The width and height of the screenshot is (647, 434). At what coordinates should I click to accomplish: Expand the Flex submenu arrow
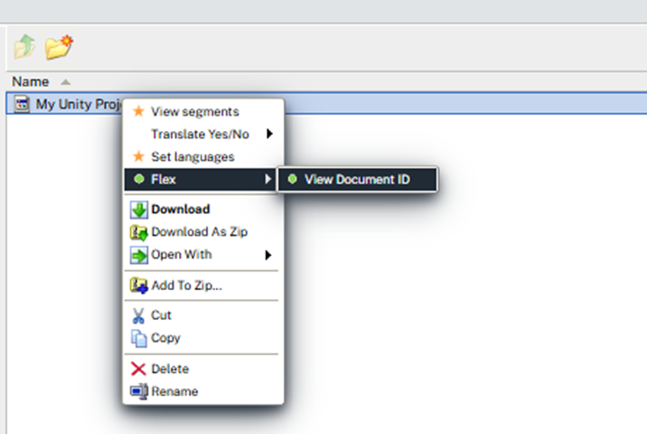coord(267,179)
